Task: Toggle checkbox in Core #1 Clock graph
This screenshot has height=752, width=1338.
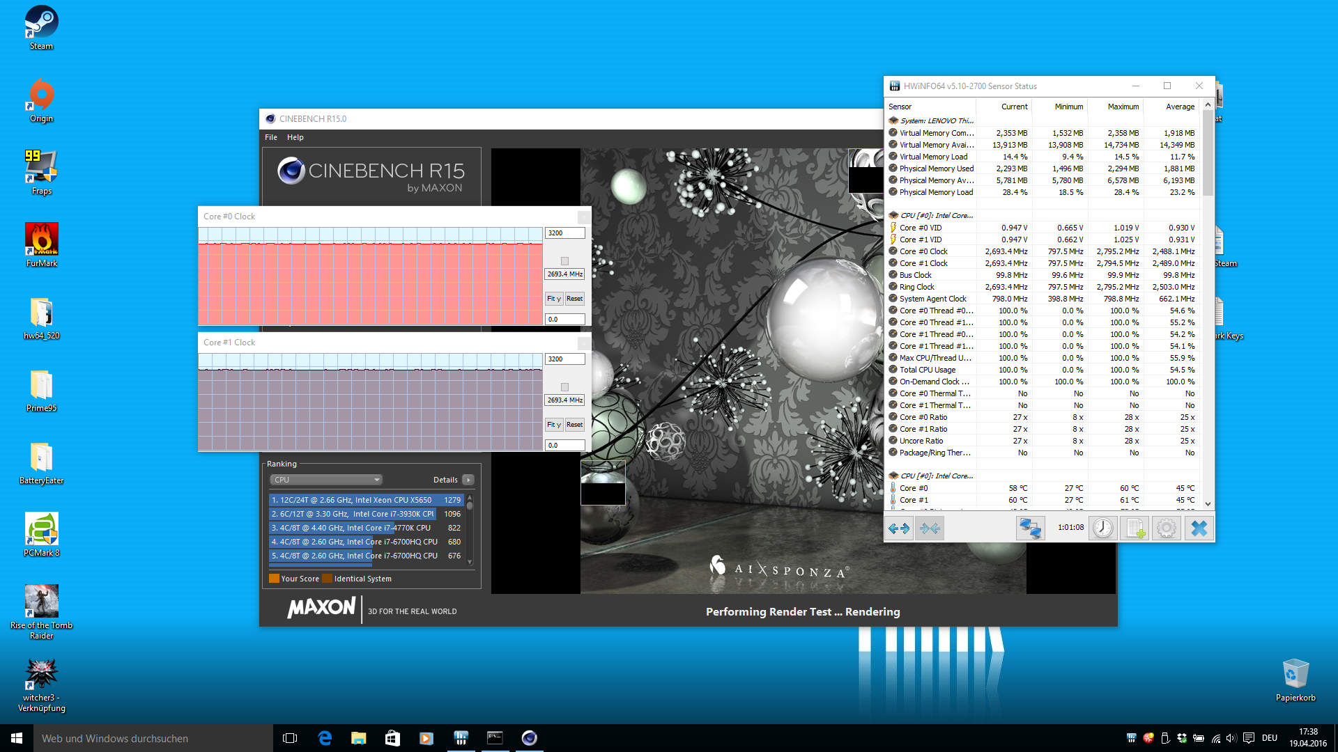Action: click(x=564, y=387)
